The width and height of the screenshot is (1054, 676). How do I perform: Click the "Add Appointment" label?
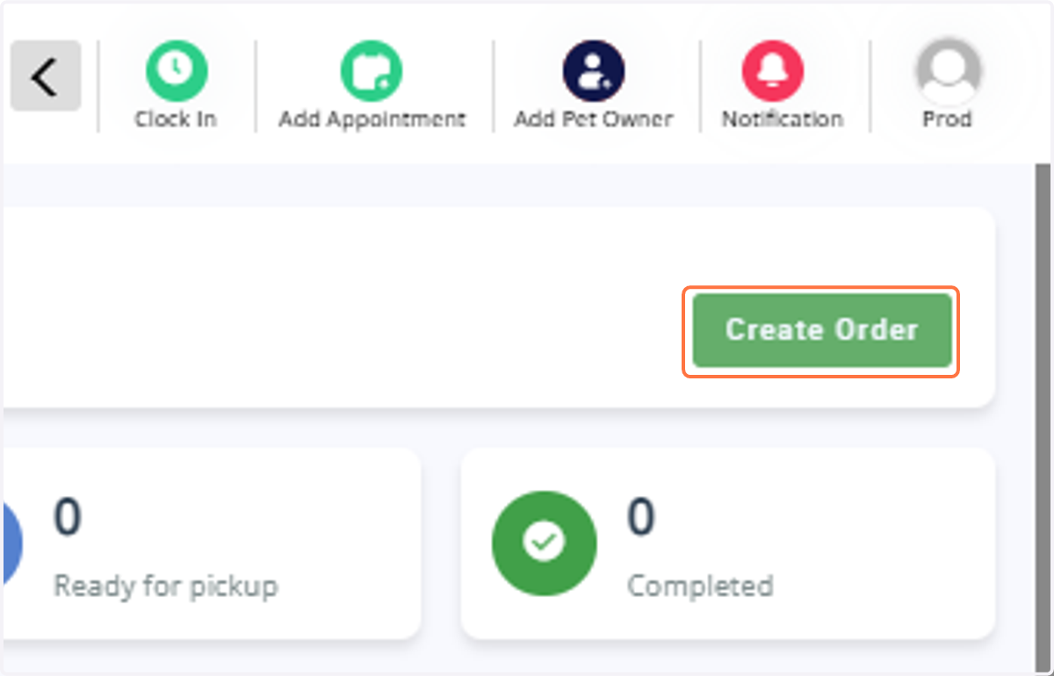[x=372, y=119]
